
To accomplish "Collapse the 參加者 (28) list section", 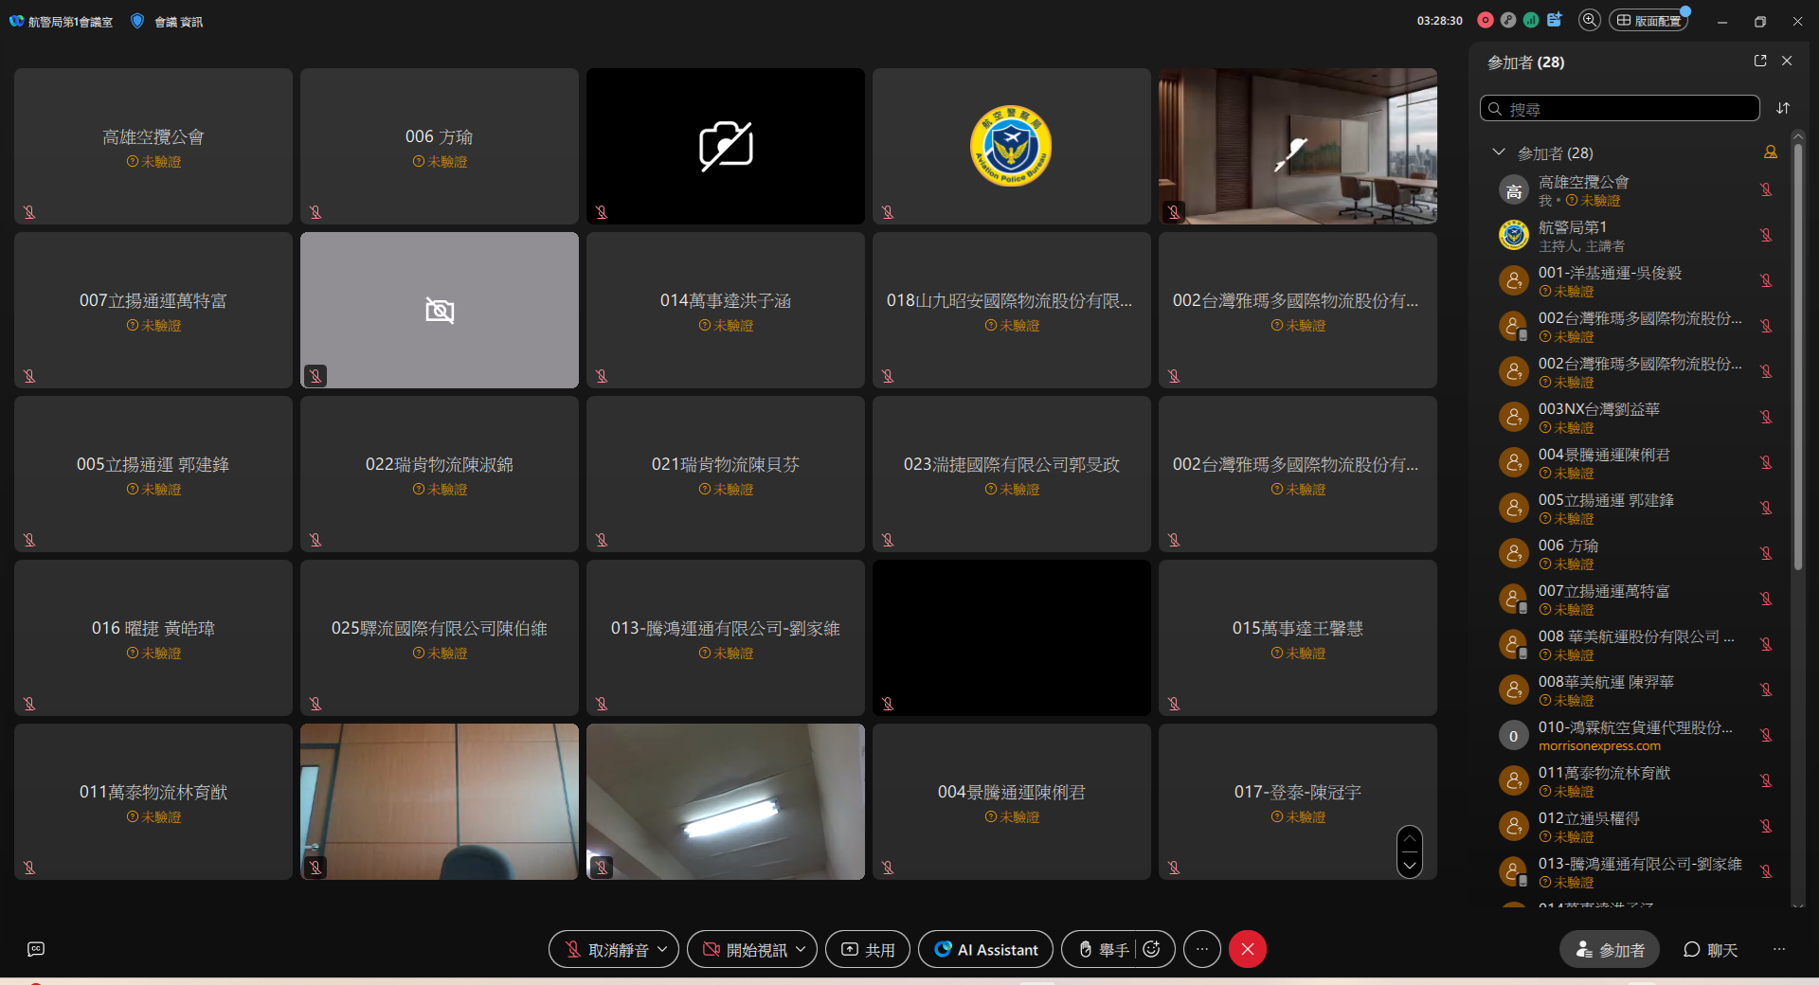I will coord(1499,152).
